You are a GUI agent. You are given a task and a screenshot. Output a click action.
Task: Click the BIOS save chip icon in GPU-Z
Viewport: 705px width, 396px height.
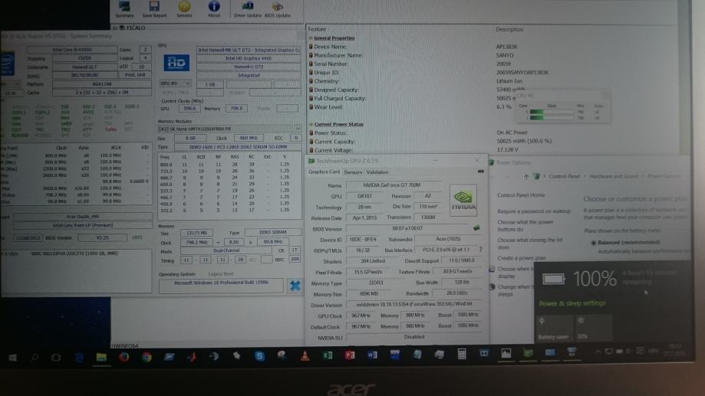tap(476, 228)
